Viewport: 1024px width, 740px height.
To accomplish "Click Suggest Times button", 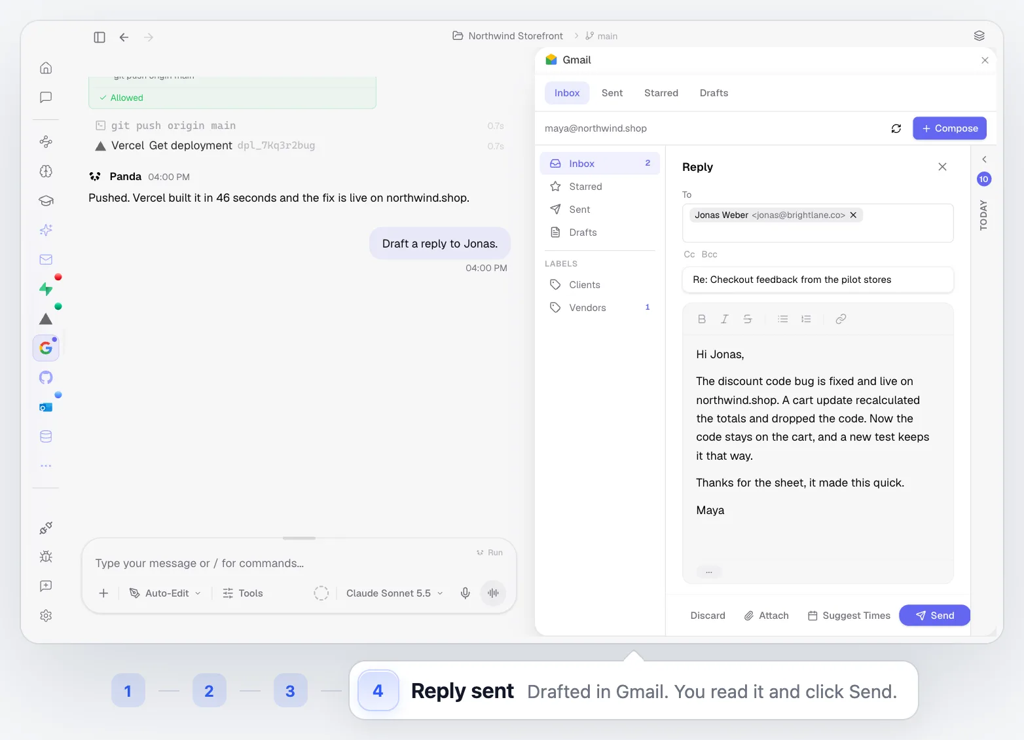I will 849,616.
